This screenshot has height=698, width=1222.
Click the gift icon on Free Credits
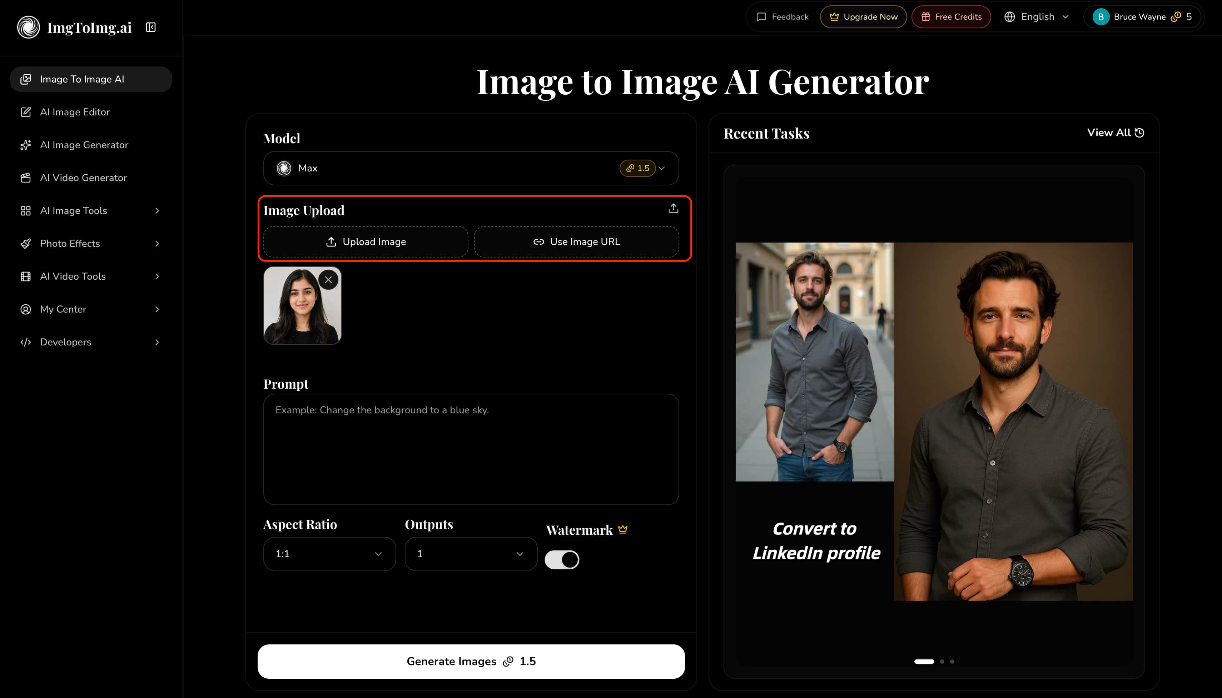(926, 17)
